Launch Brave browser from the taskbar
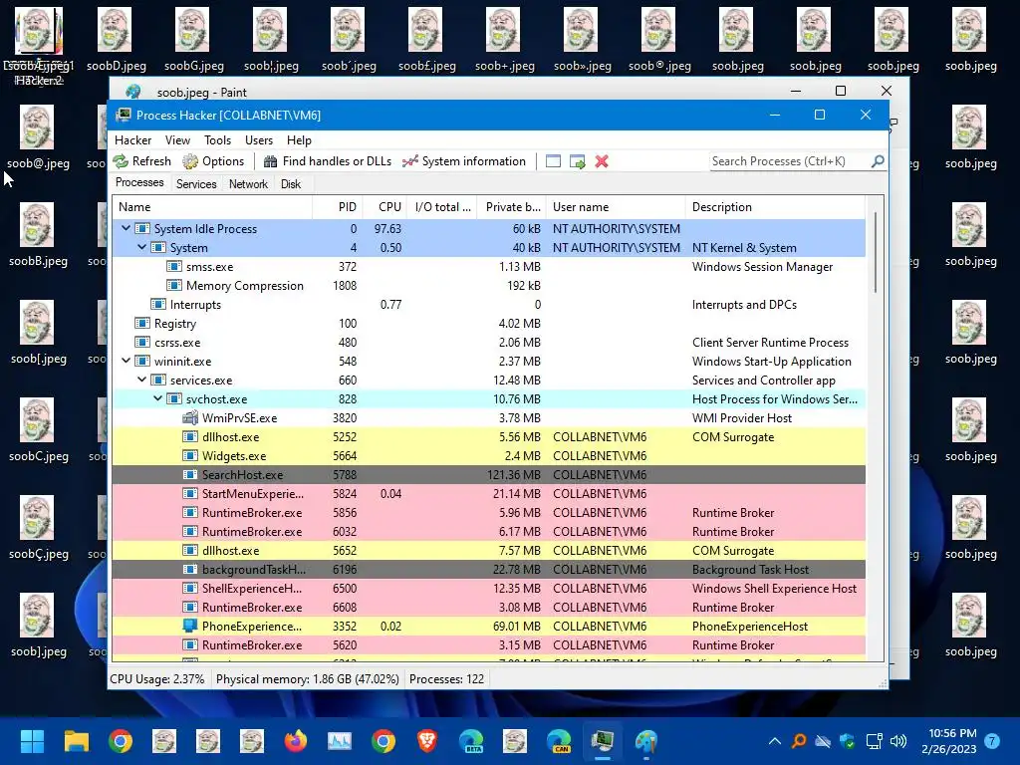 pos(427,741)
